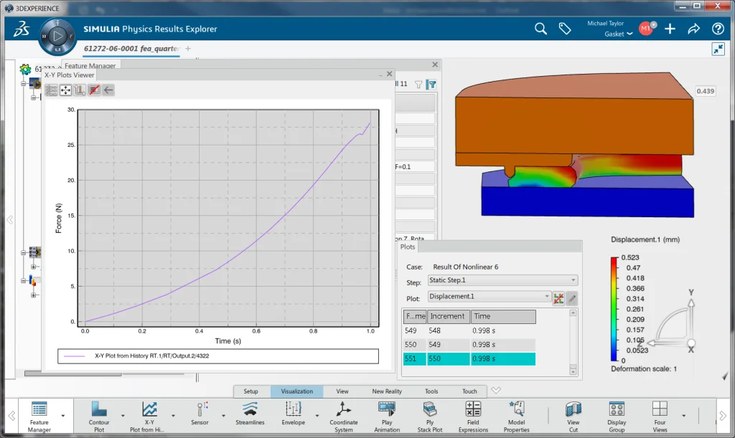Switch to the New Reality tab

coord(387,391)
